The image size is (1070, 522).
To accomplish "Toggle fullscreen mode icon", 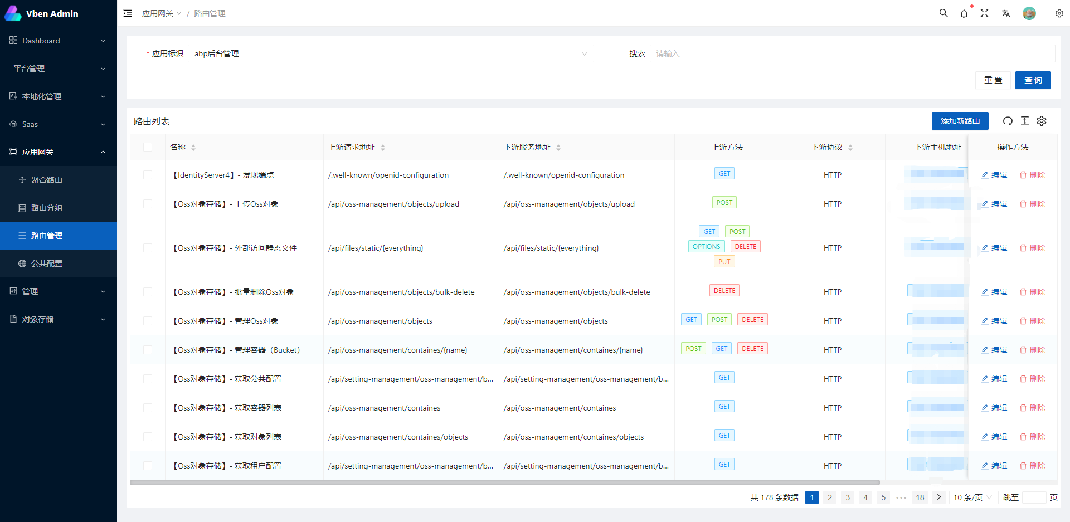I will coord(985,13).
